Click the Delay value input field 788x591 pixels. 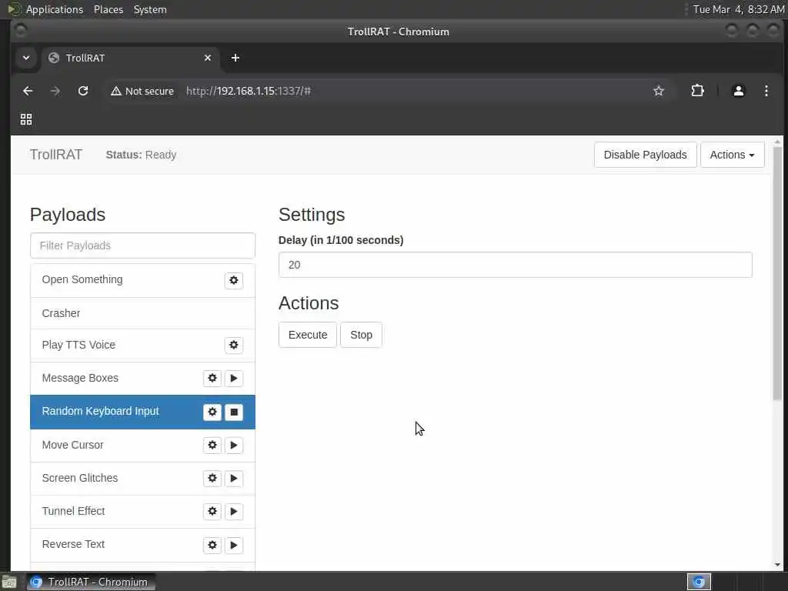click(x=515, y=265)
